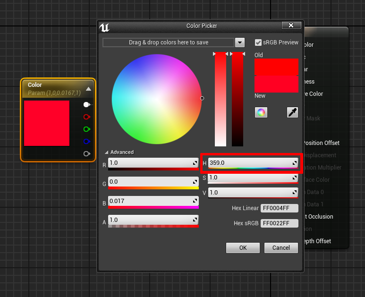Click the value brightness vertical slider bar

pos(238,99)
